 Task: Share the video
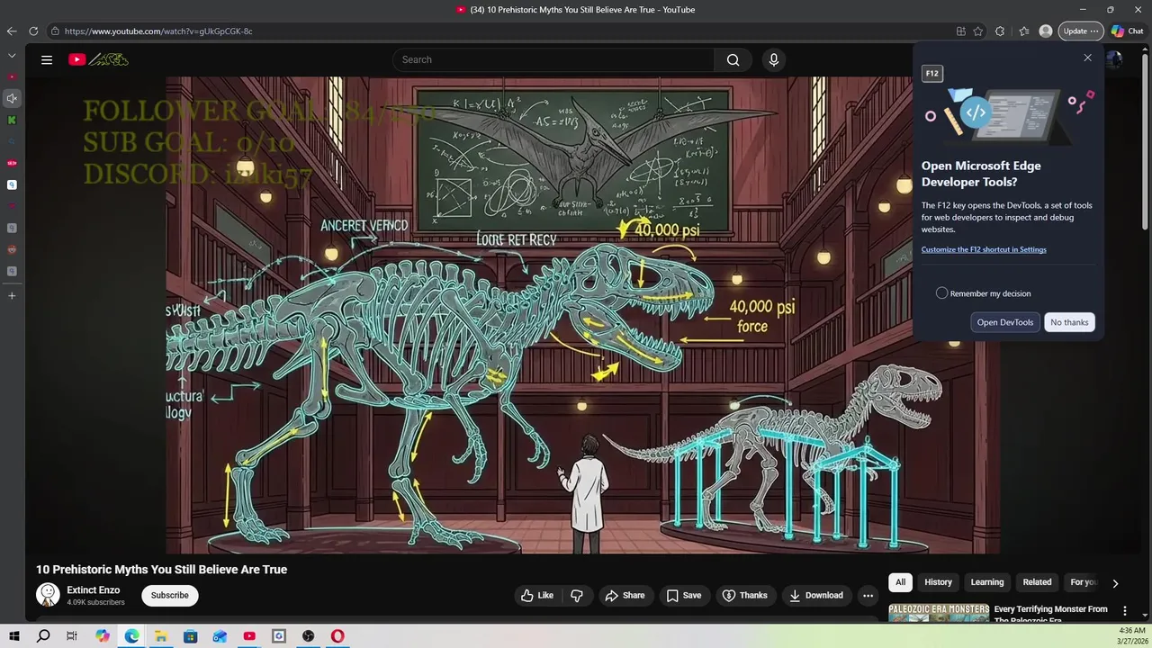pos(625,595)
